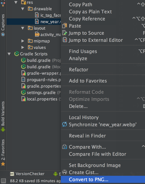145x184 pixels.
Task: Click the Jump to External Editor icon
Action: pyautogui.click(x=65, y=40)
